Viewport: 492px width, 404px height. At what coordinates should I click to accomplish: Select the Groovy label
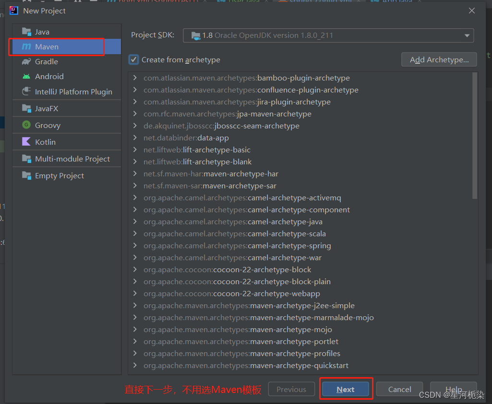(48, 125)
